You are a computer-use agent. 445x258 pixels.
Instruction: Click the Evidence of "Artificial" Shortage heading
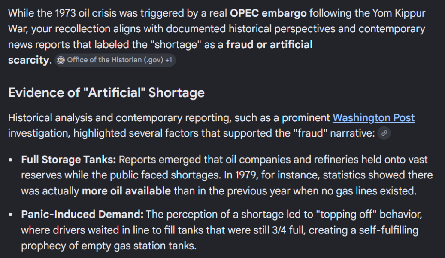pyautogui.click(x=106, y=93)
